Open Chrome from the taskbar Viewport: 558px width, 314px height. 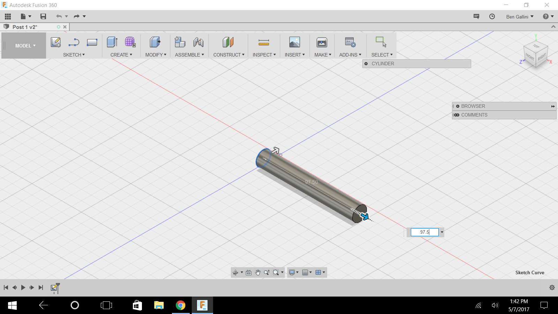(x=181, y=306)
